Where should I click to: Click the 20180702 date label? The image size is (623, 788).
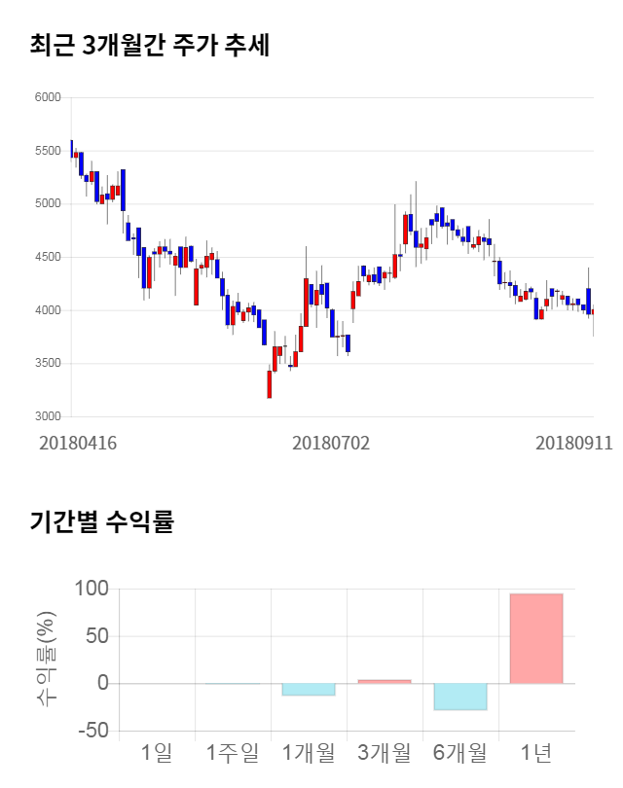pyautogui.click(x=331, y=443)
